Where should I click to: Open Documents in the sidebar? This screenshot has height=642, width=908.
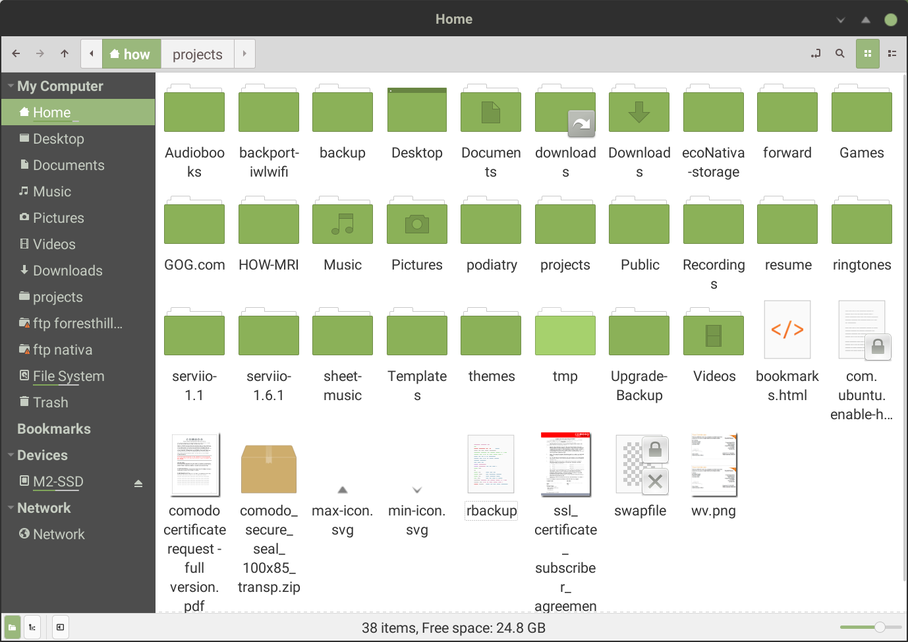pyautogui.click(x=78, y=165)
